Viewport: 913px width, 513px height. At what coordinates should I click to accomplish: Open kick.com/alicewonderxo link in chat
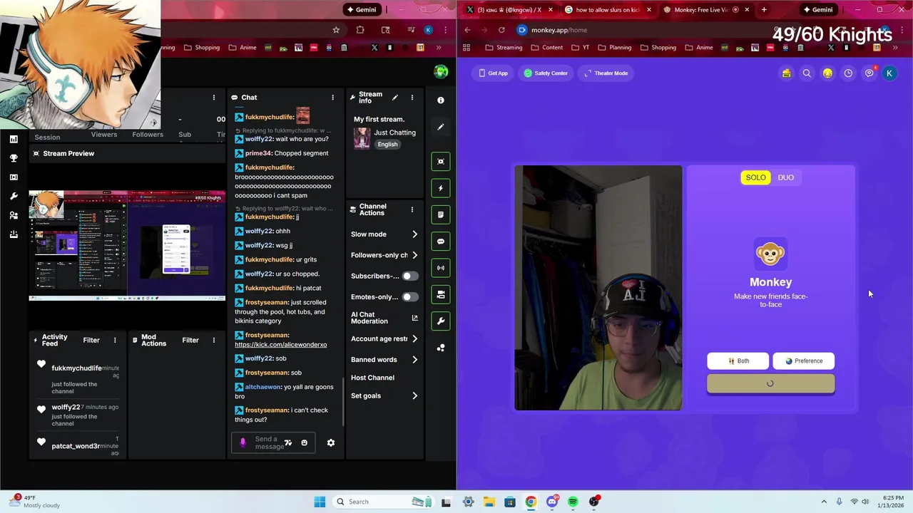281,345
